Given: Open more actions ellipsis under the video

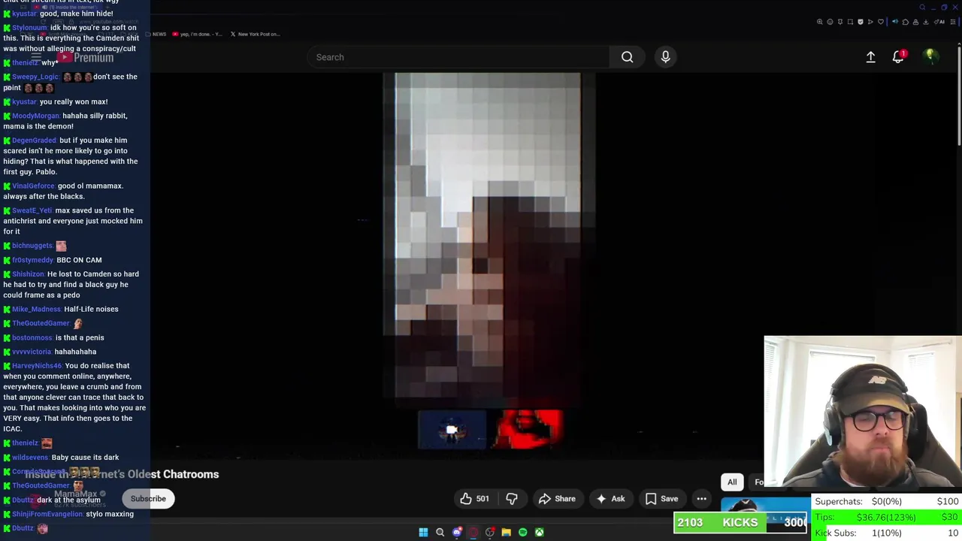Looking at the screenshot, I should (x=701, y=499).
